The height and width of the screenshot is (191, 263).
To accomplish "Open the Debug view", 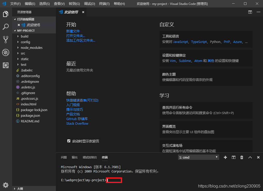I will point(6,52).
